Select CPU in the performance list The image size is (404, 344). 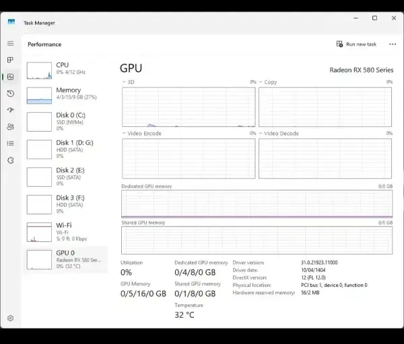(x=66, y=69)
